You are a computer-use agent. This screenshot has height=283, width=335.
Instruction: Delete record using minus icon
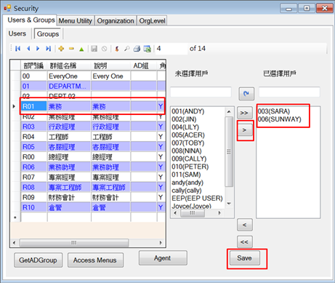point(71,49)
